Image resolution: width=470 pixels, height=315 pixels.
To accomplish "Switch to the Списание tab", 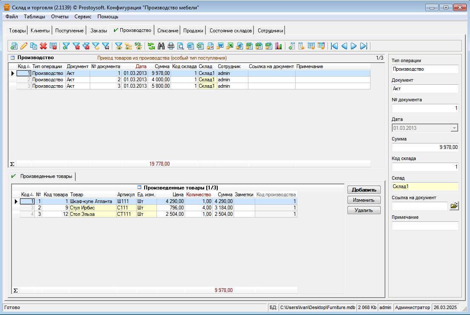I will 168,31.
